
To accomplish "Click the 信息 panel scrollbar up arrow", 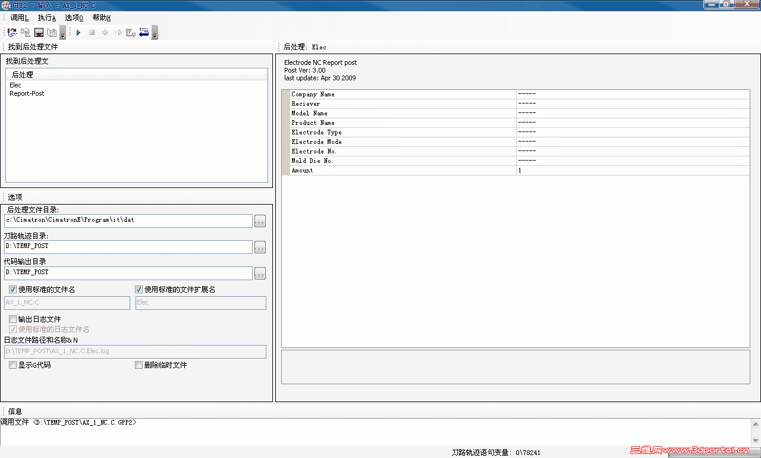I will (756, 424).
